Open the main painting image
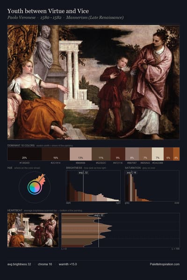 pyautogui.click(x=93, y=82)
